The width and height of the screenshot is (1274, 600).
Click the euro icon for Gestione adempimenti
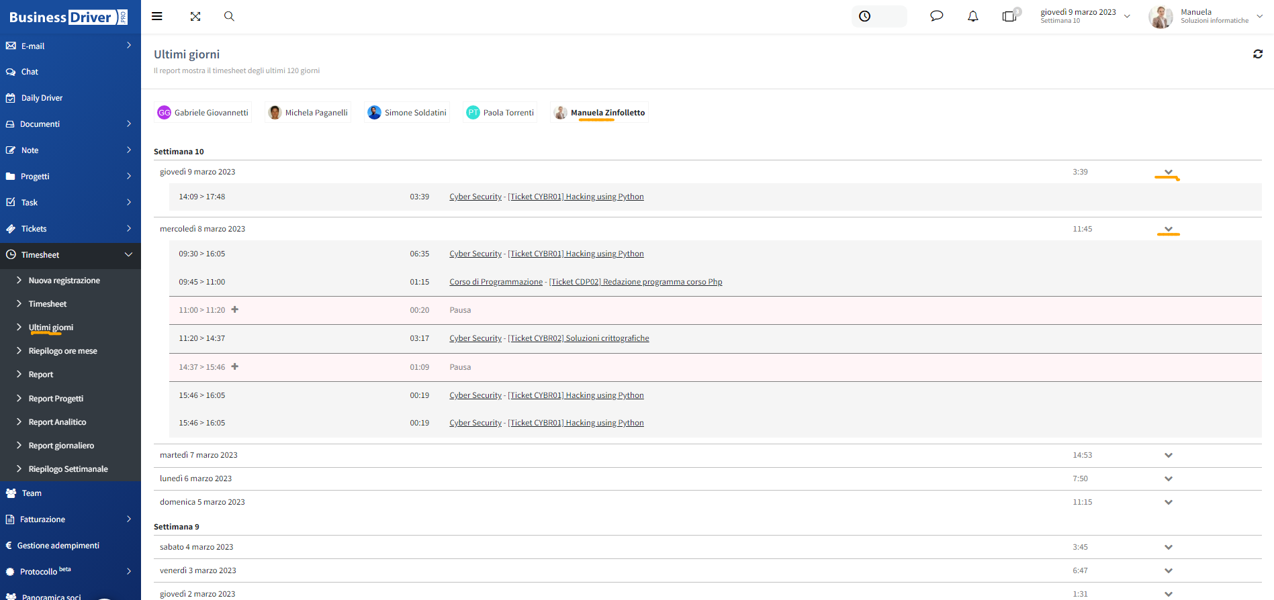coord(9,546)
